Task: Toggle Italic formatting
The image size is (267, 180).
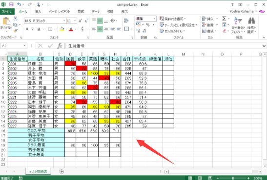Action: tap(33, 29)
